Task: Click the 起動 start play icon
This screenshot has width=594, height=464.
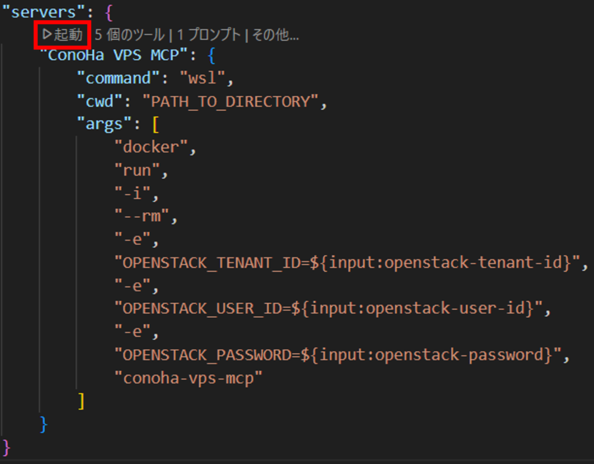Action: [48, 35]
